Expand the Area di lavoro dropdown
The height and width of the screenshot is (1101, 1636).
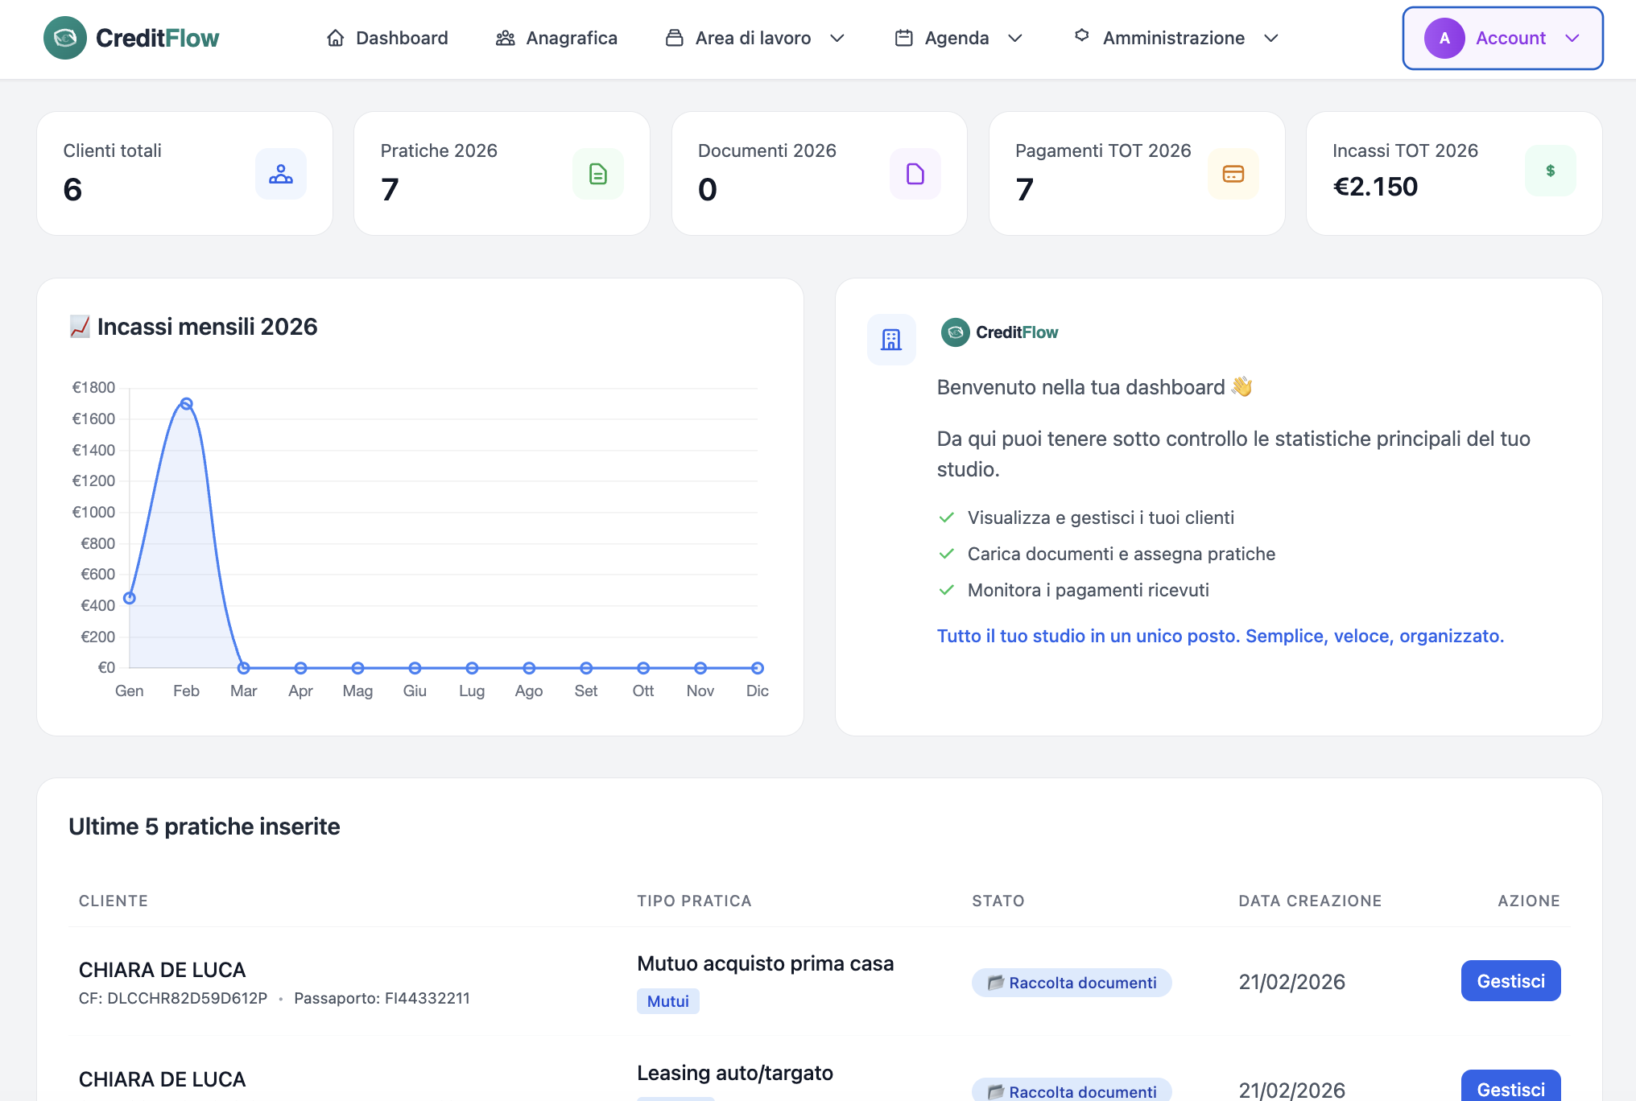pyautogui.click(x=837, y=38)
